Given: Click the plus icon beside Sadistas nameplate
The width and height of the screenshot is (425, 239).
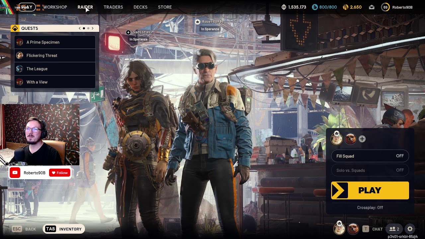Looking at the screenshot, I should (x=128, y=32).
